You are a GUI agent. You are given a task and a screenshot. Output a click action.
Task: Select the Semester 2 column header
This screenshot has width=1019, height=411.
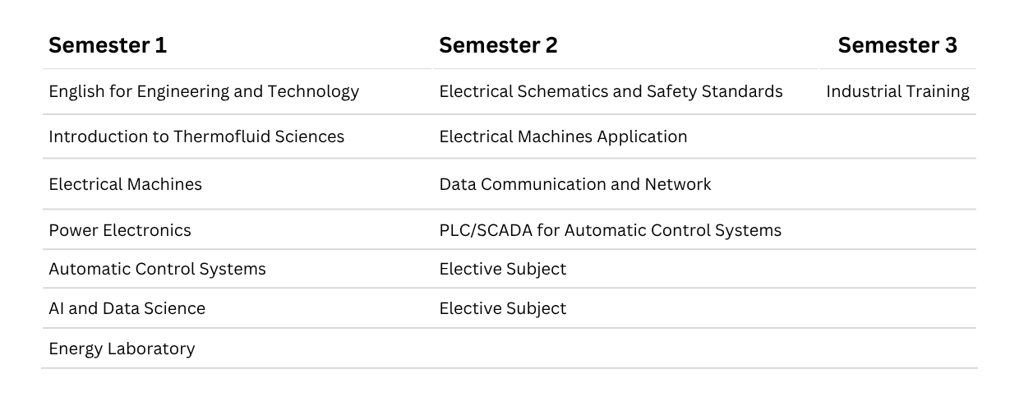pos(498,46)
